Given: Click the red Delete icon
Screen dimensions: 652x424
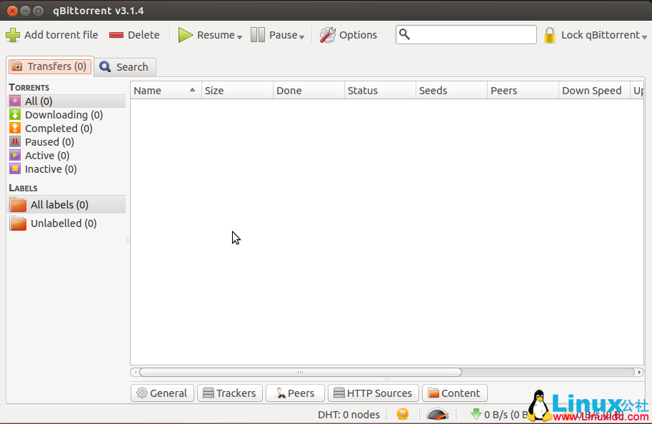Looking at the screenshot, I should 116,35.
